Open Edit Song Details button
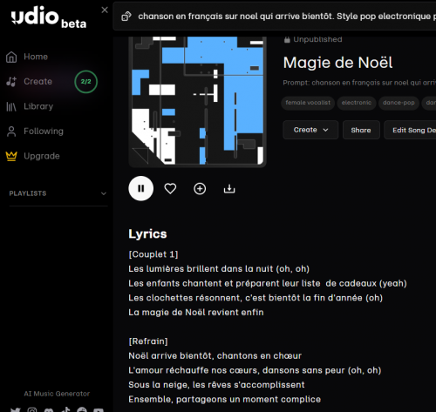 coord(410,130)
